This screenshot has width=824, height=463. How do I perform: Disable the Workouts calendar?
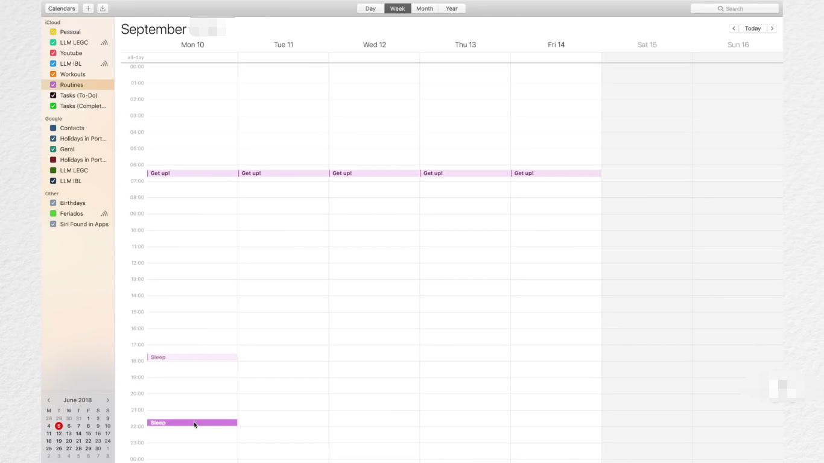click(x=53, y=74)
